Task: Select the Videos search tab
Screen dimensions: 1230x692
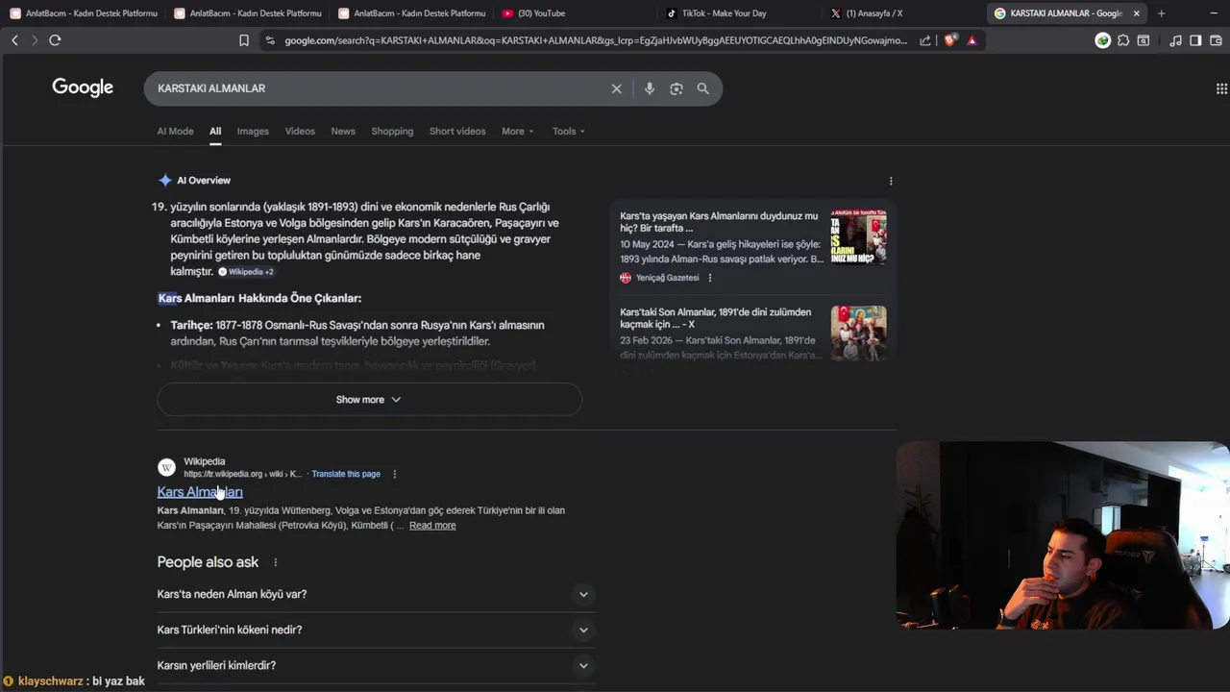Action: 300,131
